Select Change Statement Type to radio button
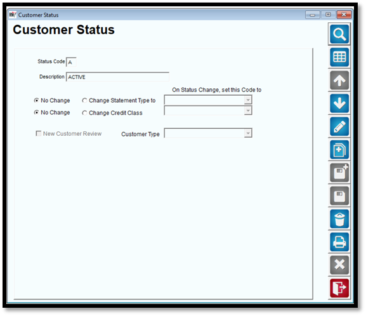This screenshot has height=316, width=366. 84,100
